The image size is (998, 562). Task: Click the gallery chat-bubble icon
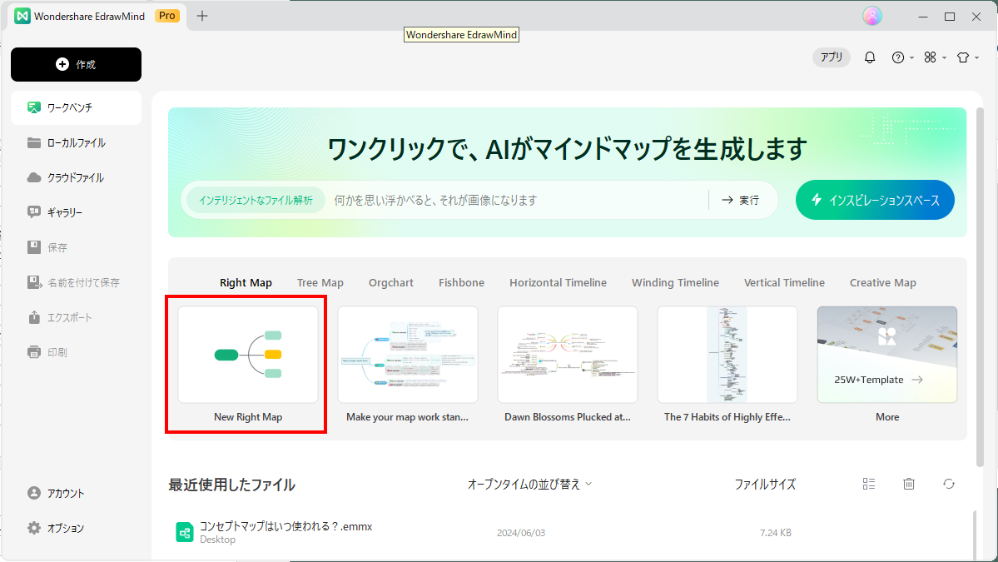pyautogui.click(x=34, y=212)
